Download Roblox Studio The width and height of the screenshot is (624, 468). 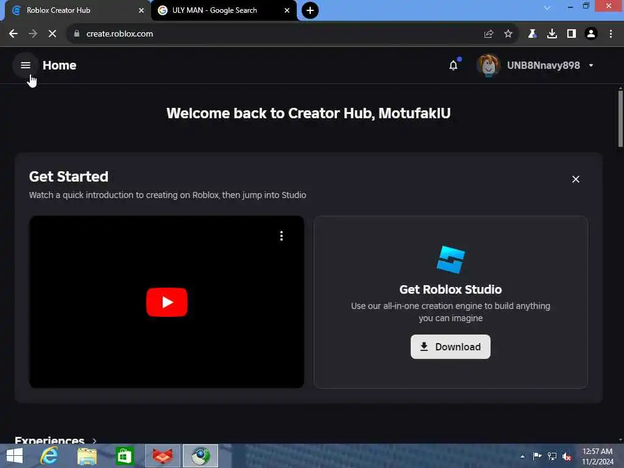pos(450,347)
